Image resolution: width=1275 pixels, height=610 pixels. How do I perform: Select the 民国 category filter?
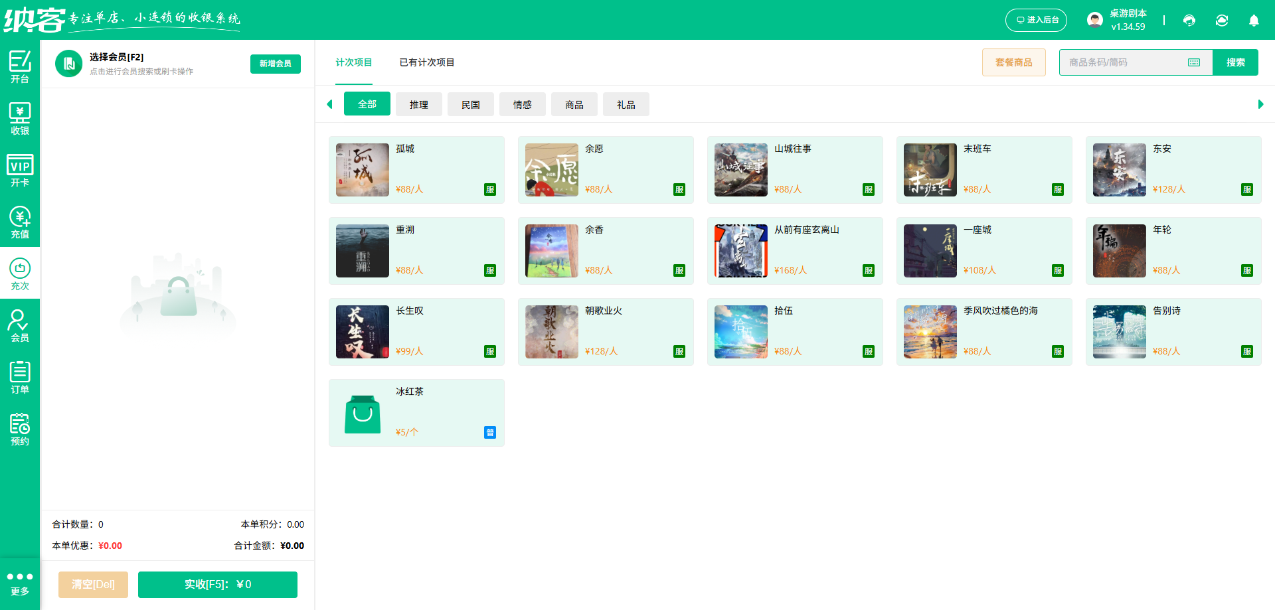coord(471,104)
